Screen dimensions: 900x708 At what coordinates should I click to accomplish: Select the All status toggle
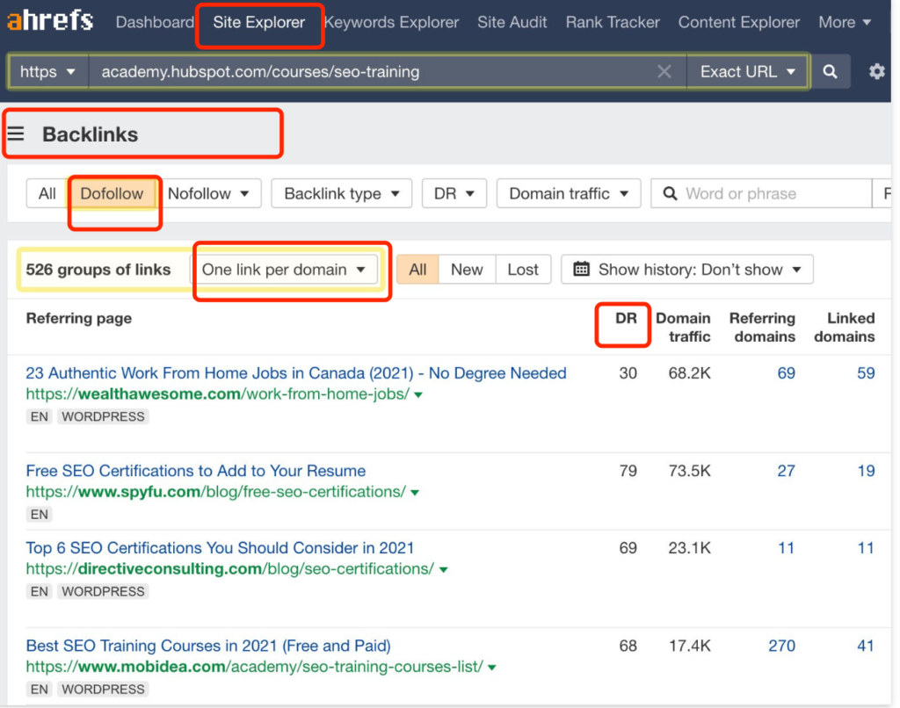[417, 269]
